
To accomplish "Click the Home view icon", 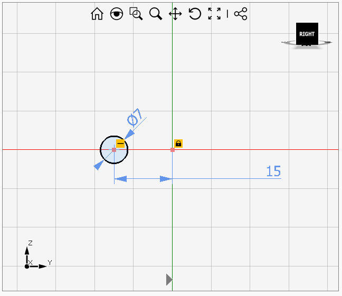I will pyautogui.click(x=97, y=14).
